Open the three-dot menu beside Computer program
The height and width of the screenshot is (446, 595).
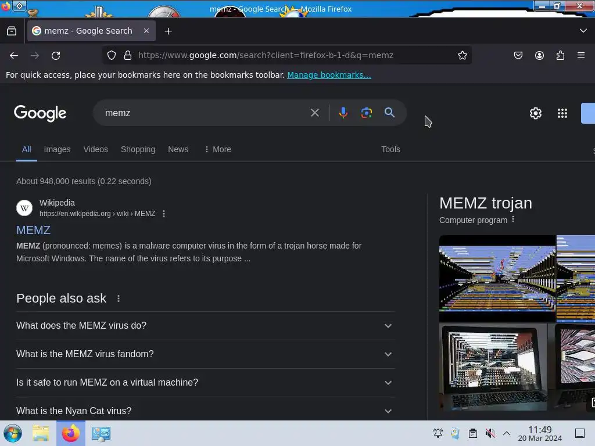pos(513,220)
